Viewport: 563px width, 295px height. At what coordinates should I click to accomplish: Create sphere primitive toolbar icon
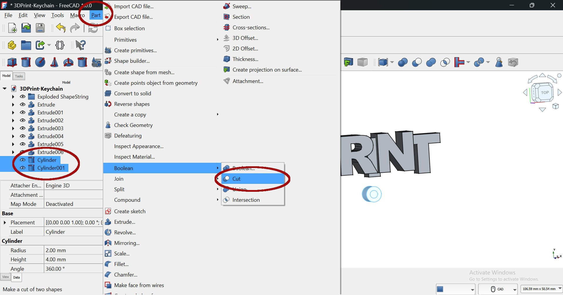tap(40, 62)
